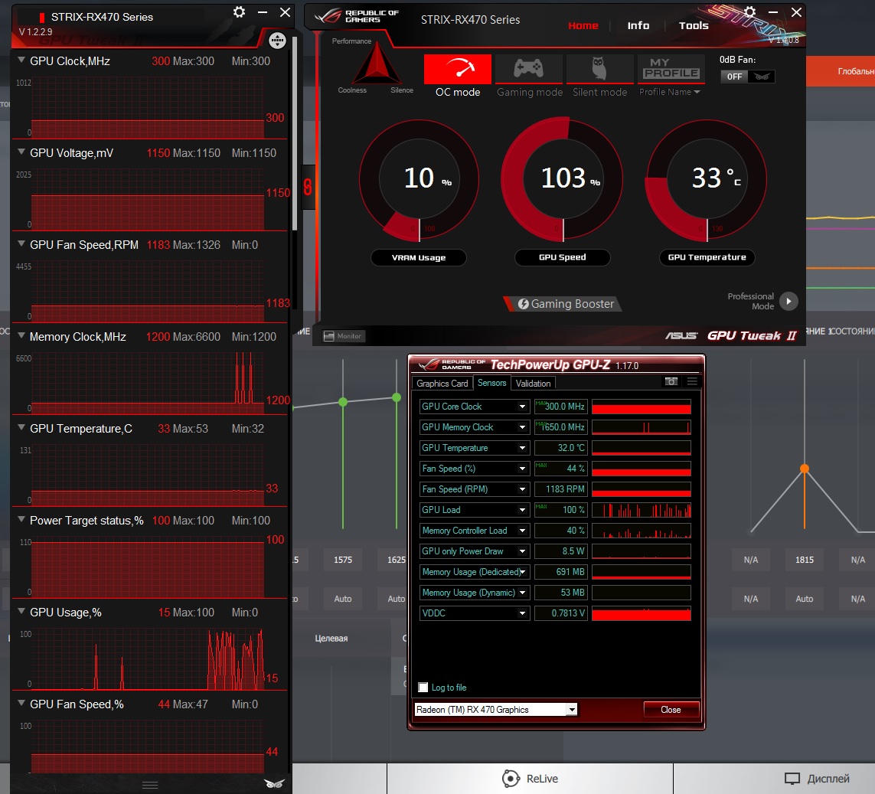Open the Profile Name dropdown

(x=669, y=92)
